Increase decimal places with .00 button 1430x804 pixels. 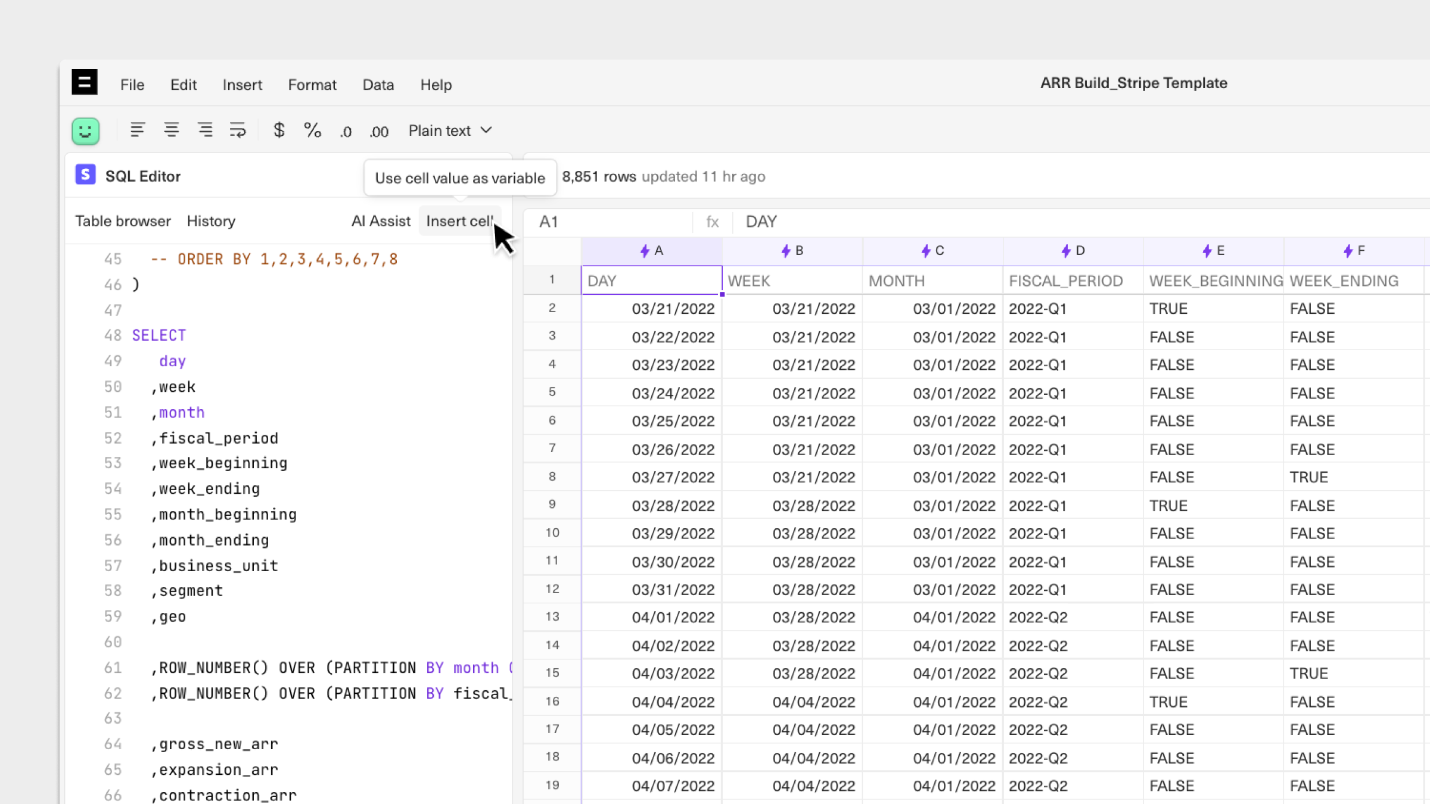coord(379,132)
